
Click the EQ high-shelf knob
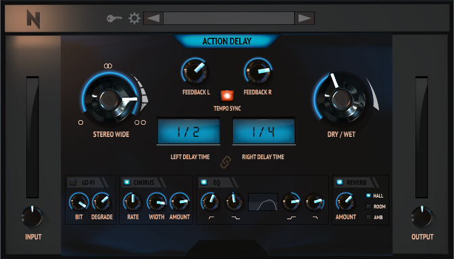(x=291, y=202)
